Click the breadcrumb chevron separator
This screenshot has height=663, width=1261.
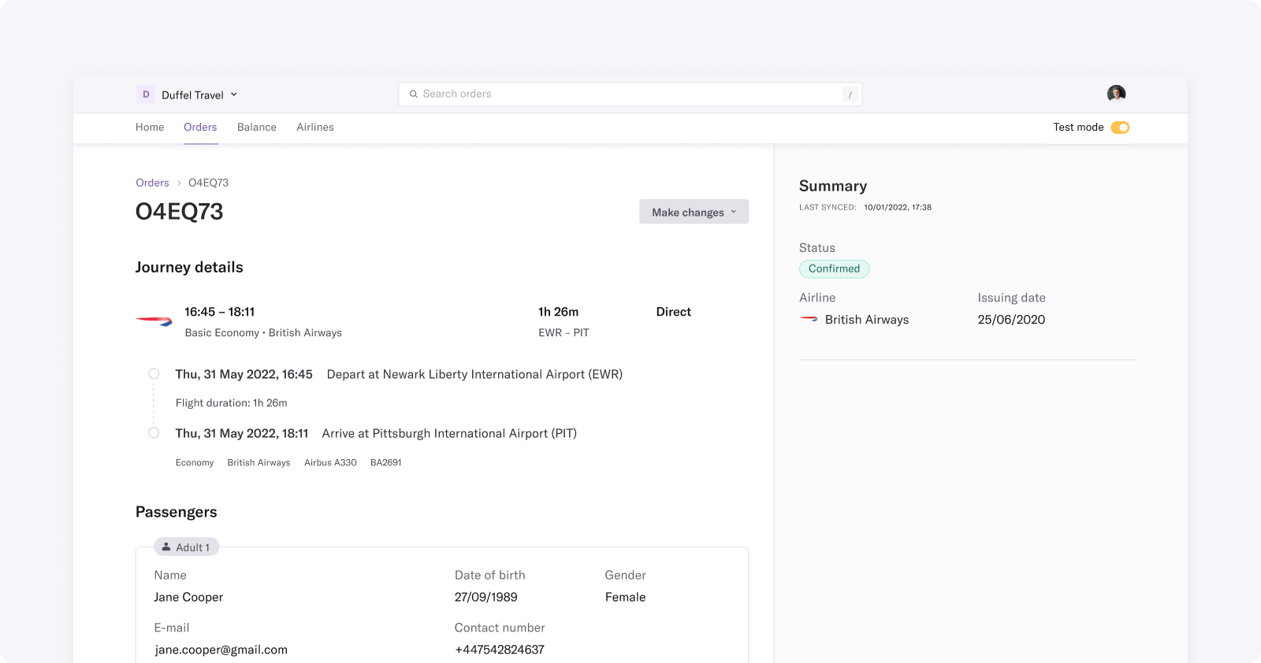tap(179, 183)
